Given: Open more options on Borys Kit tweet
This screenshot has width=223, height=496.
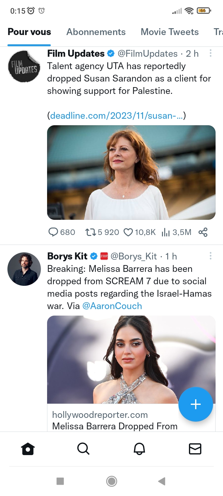Looking at the screenshot, I should pyautogui.click(x=211, y=256).
